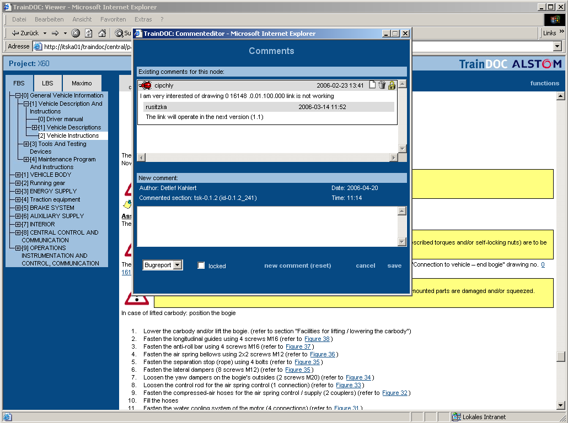The height and width of the screenshot is (423, 568).
Task: Open the browser search magnifier icon
Action: pos(119,33)
